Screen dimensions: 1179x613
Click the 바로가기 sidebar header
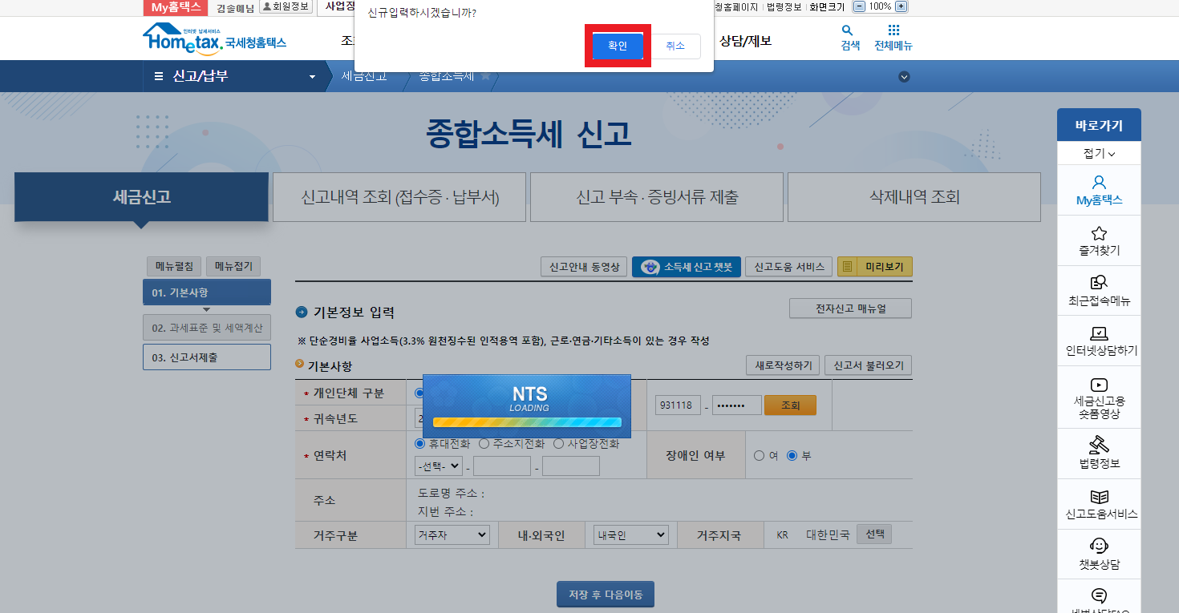click(x=1099, y=125)
